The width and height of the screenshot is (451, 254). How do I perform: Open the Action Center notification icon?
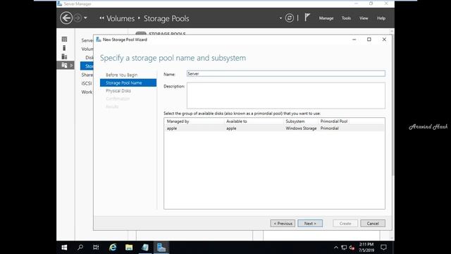pos(383,248)
